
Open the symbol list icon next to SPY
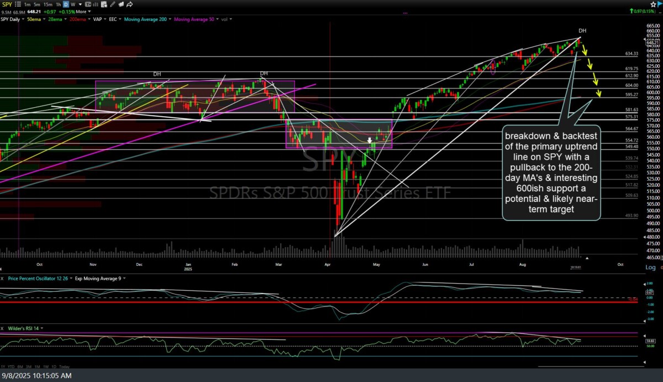click(18, 4)
